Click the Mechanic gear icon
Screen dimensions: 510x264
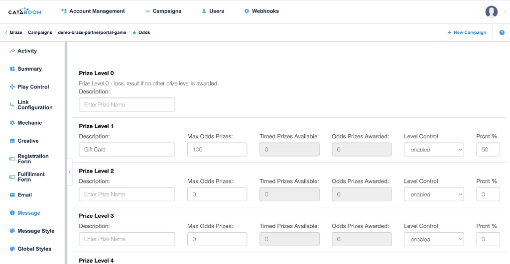pyautogui.click(x=12, y=123)
